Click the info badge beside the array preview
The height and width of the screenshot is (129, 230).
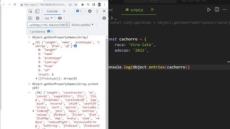75,46
